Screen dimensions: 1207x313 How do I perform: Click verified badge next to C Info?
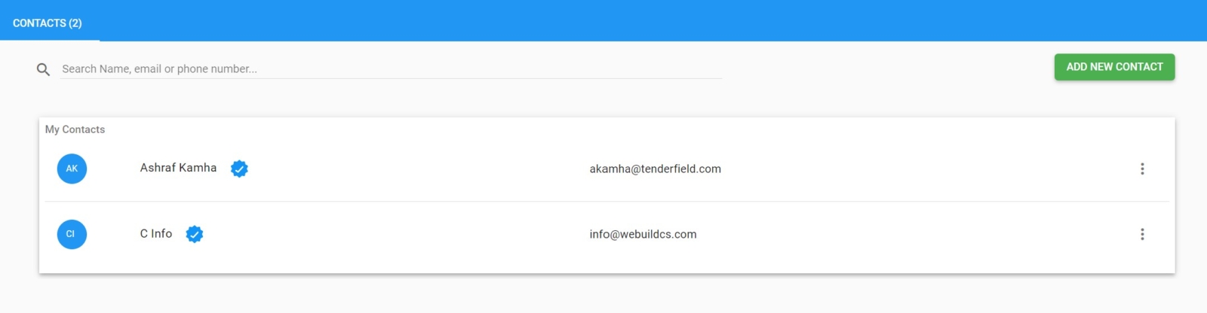click(195, 234)
